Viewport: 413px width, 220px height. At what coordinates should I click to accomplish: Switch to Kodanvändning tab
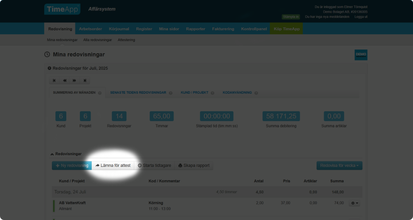237,93
